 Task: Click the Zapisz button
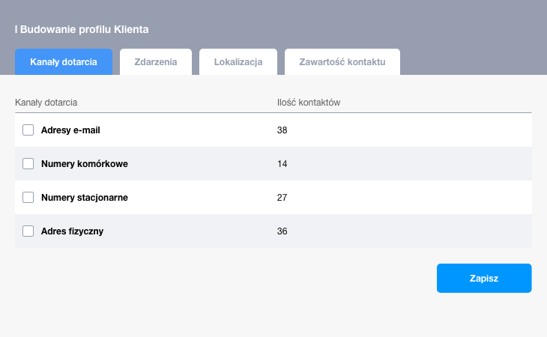(x=484, y=278)
